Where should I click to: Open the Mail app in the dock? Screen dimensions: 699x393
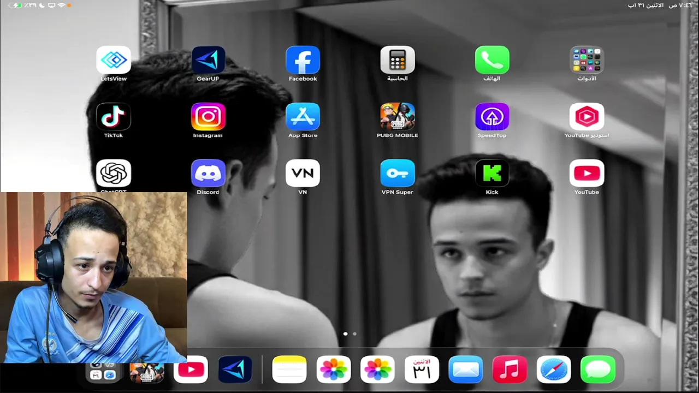tap(466, 370)
